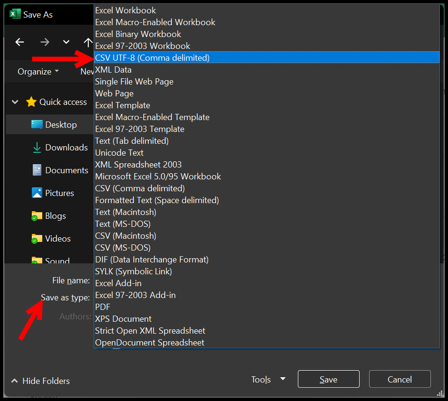This screenshot has height=401, width=448.
Task: Click the Cancel button
Action: point(400,379)
